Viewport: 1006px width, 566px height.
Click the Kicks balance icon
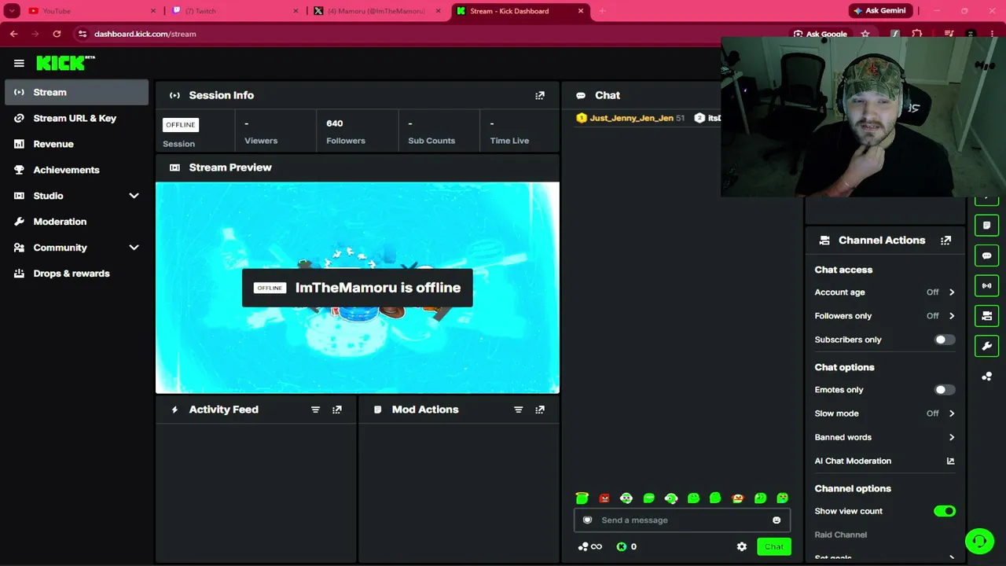point(622,546)
